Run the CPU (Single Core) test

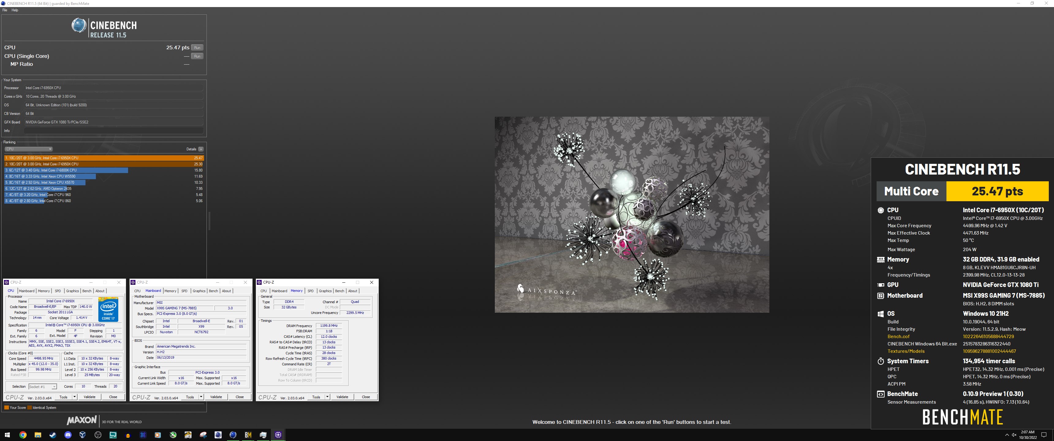tap(197, 56)
